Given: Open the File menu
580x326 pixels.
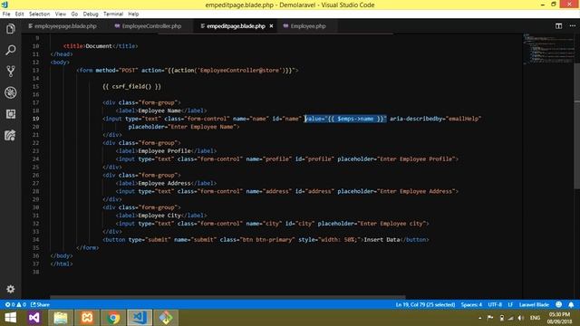Looking at the screenshot, I should point(6,14).
